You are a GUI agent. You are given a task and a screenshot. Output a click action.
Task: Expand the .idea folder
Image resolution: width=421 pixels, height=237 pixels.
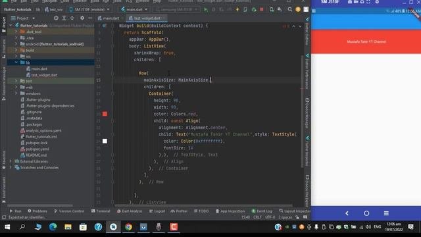click(16, 38)
